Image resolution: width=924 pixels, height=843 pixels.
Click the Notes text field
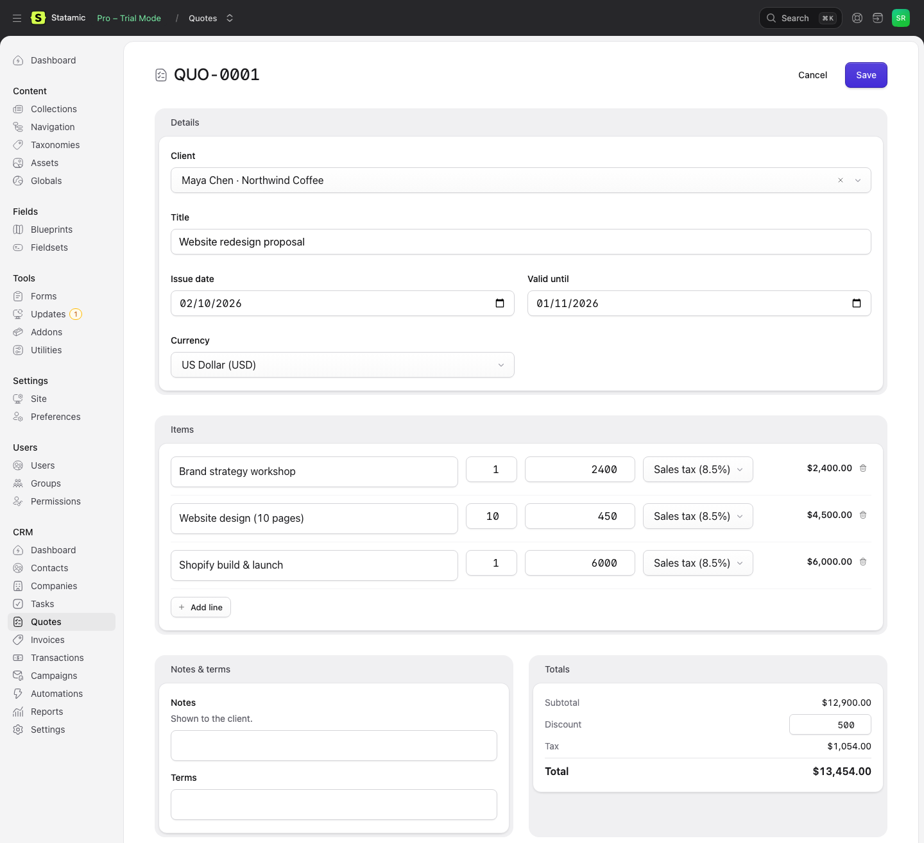334,746
